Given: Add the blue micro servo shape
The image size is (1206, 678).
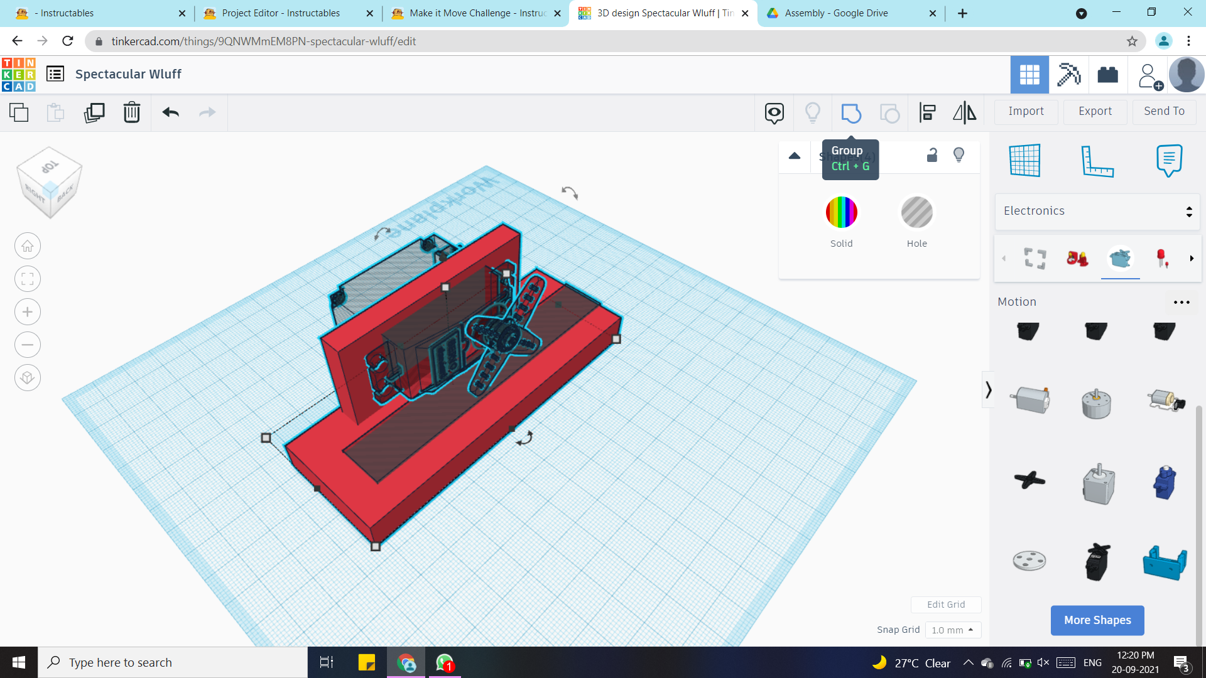Looking at the screenshot, I should pos(1165,482).
